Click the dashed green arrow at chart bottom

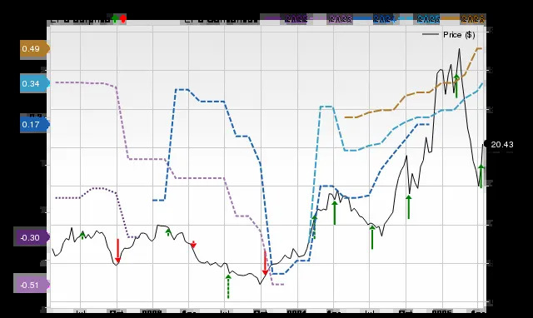[x=228, y=286]
